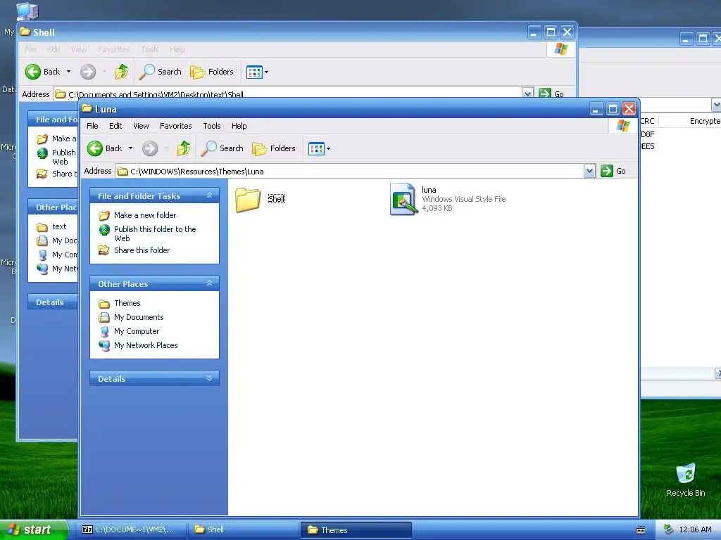Click Go button in Shell window
The height and width of the screenshot is (540, 721).
(551, 94)
